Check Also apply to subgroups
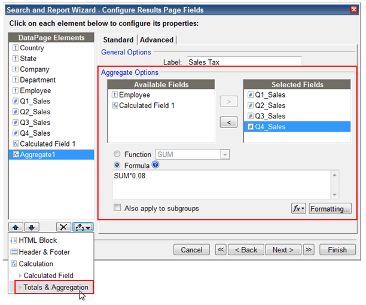 click(117, 208)
